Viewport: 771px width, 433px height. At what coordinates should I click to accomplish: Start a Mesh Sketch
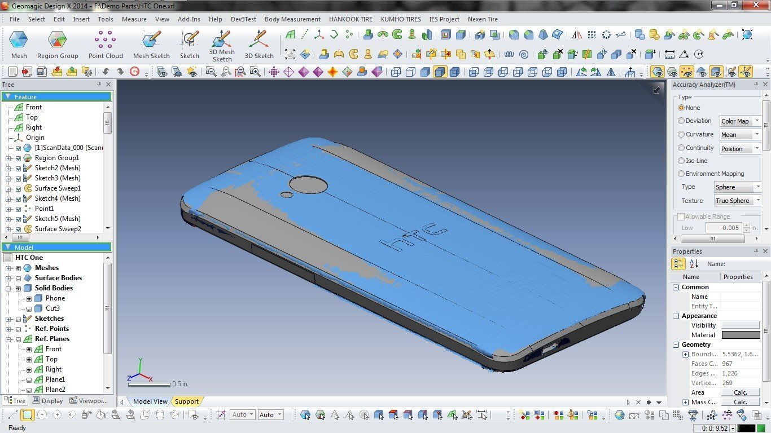pos(151,45)
